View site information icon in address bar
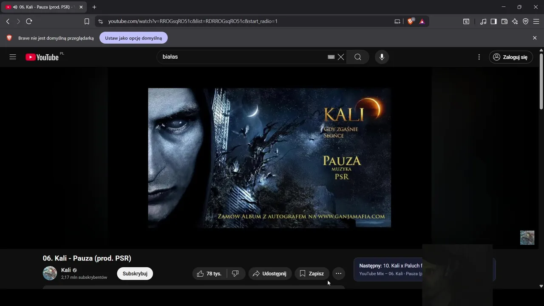 point(100,21)
